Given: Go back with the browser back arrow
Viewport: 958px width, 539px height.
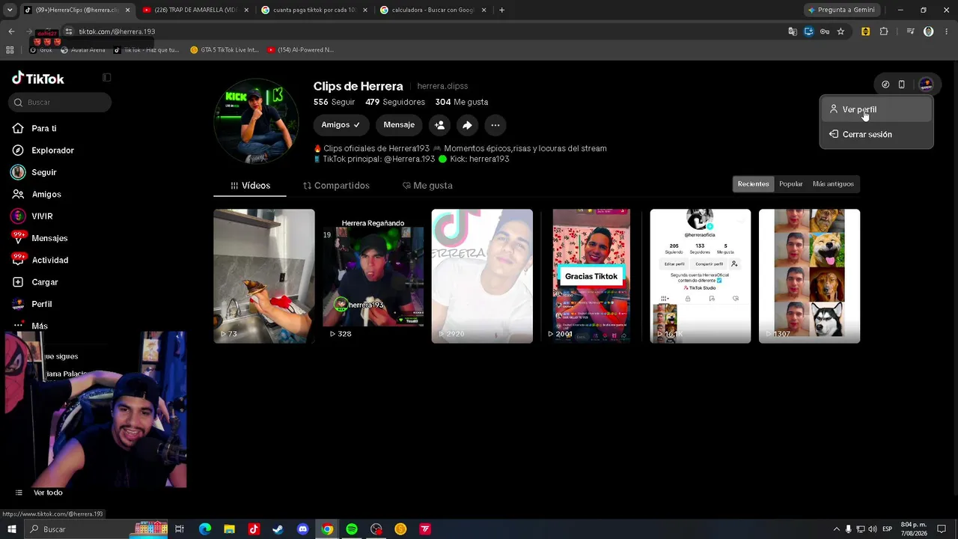Looking at the screenshot, I should click(11, 31).
